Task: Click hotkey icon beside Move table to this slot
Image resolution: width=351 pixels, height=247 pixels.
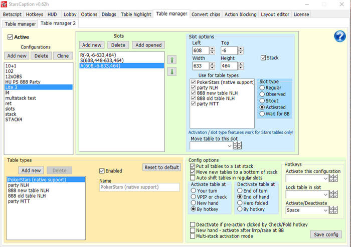Action: [x=238, y=145]
